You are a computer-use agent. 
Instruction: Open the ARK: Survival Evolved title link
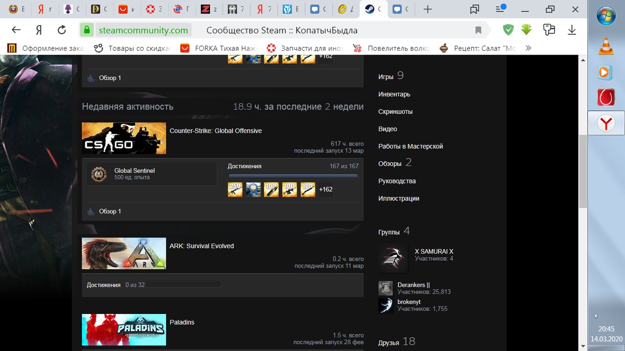tap(202, 246)
